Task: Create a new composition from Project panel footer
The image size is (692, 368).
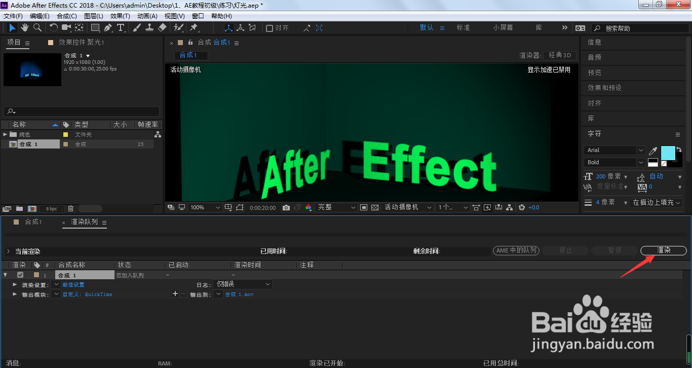Action: tap(32, 208)
